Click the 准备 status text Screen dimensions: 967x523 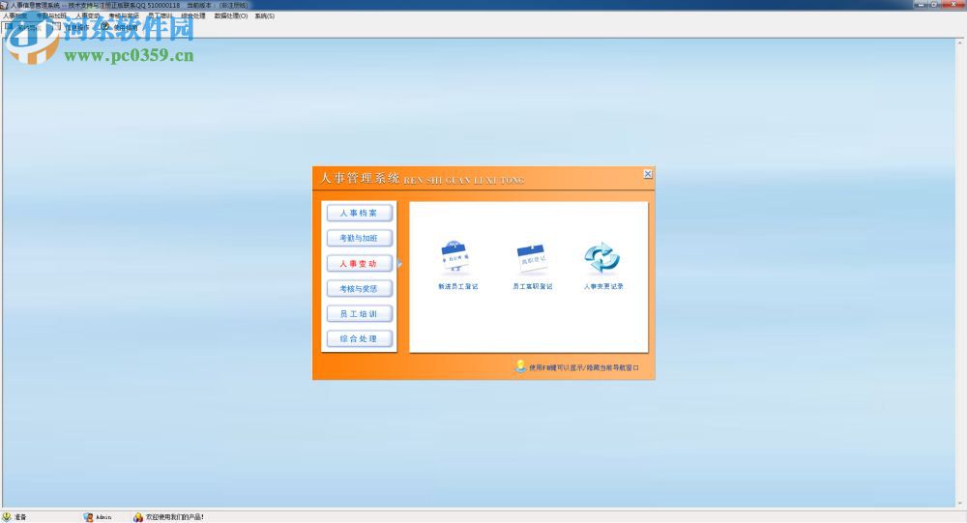click(20, 517)
